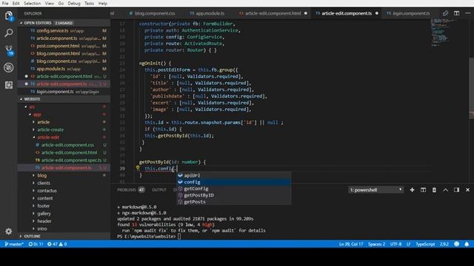
Task: Switch to the Output panel tab
Action: click(159, 190)
